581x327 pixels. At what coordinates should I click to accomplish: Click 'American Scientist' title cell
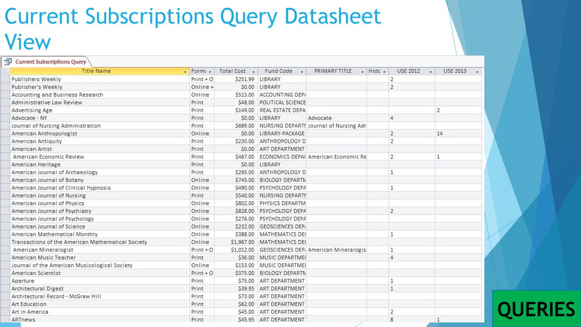point(99,273)
